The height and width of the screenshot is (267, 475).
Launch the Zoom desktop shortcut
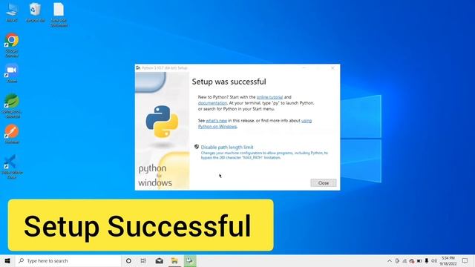click(12, 73)
